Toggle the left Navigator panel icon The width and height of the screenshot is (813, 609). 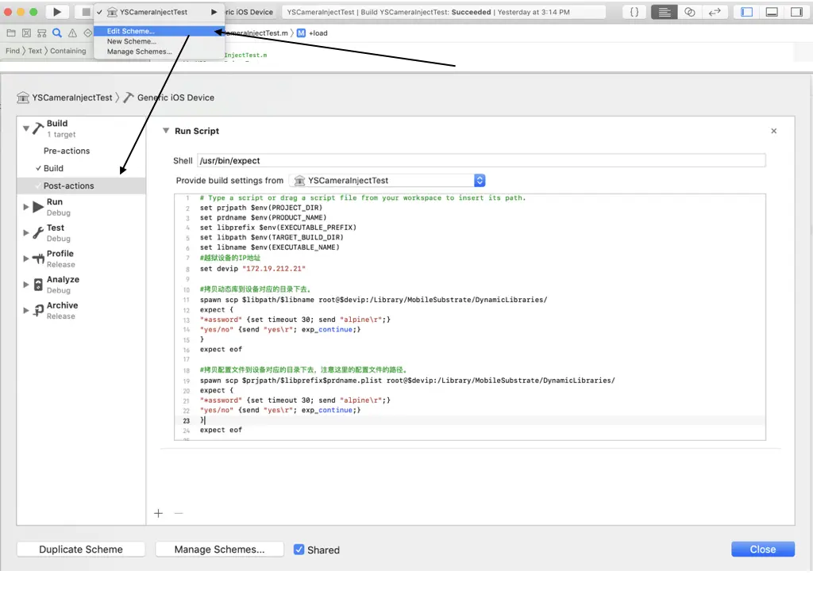click(x=746, y=12)
